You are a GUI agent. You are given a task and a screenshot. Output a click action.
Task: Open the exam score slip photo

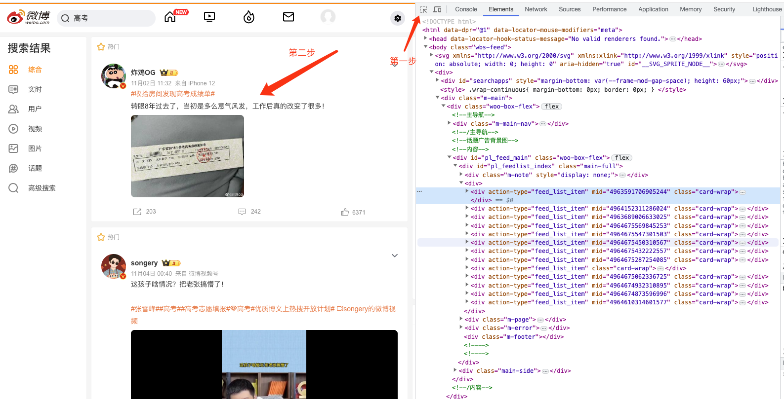pos(187,156)
